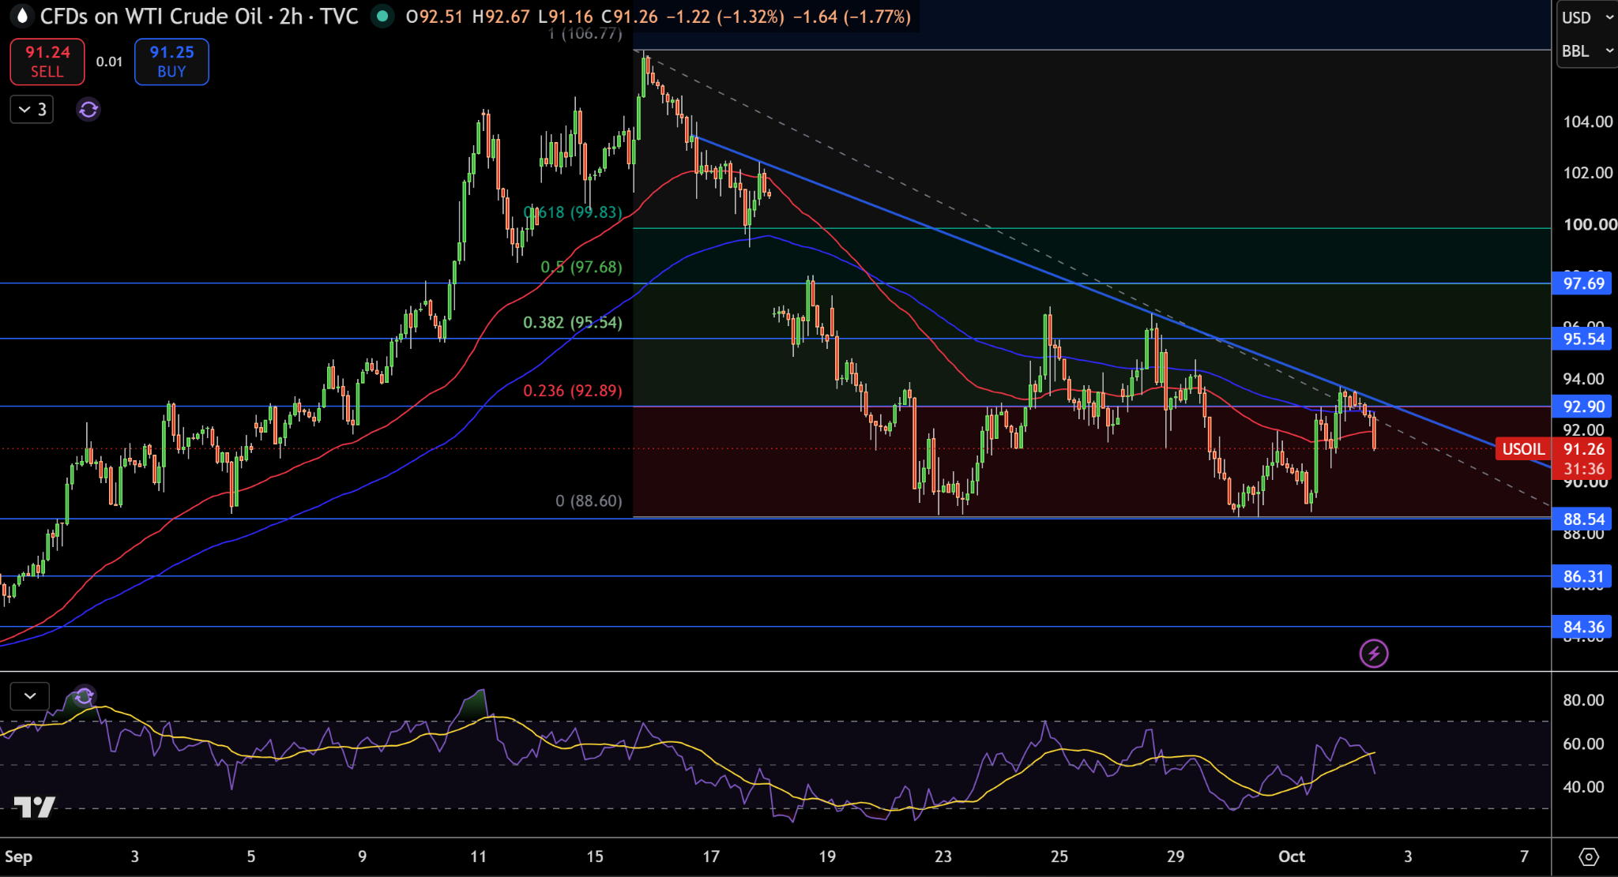The width and height of the screenshot is (1618, 877).
Task: Open the USD currency dropdown
Action: coord(1586,17)
